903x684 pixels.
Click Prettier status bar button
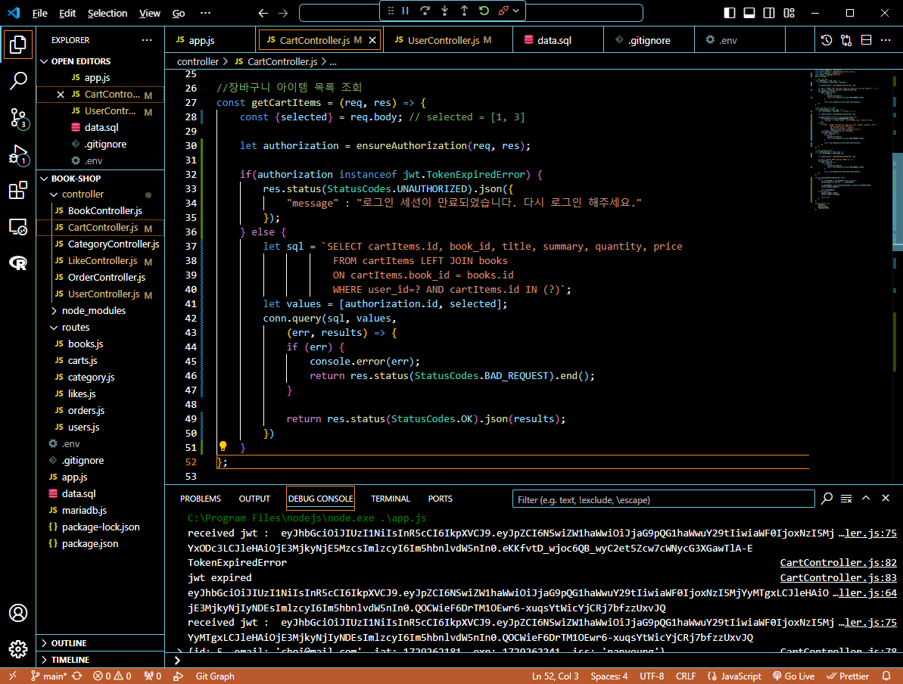tap(848, 676)
